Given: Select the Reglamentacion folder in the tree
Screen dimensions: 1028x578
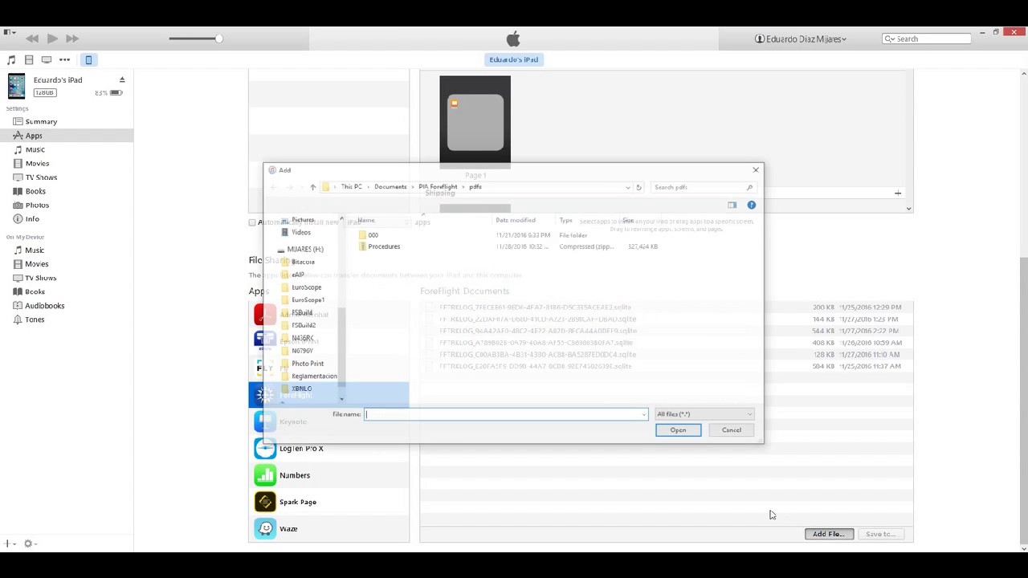Looking at the screenshot, I should tap(314, 377).
